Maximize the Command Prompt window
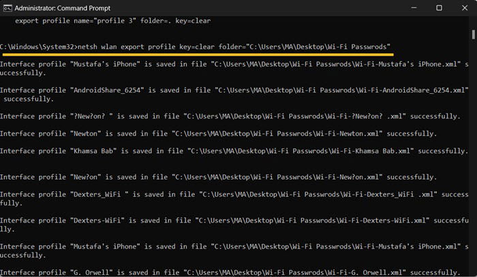Viewport: 477px width, 277px height. pyautogui.click(x=439, y=8)
